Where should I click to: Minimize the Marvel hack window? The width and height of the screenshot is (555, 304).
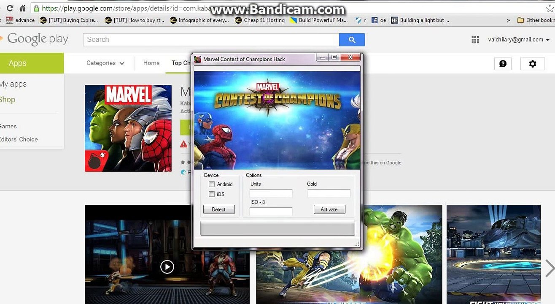[322, 58]
